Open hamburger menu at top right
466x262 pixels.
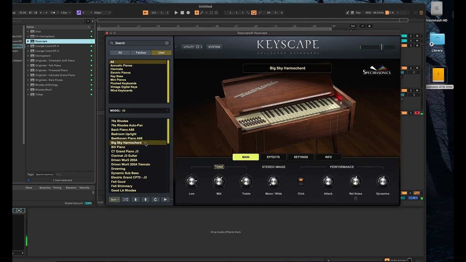pyautogui.click(x=421, y=13)
